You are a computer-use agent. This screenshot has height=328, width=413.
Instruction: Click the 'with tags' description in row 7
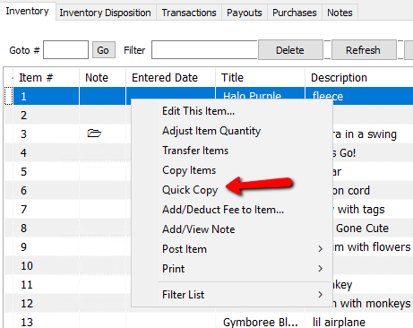point(360,210)
